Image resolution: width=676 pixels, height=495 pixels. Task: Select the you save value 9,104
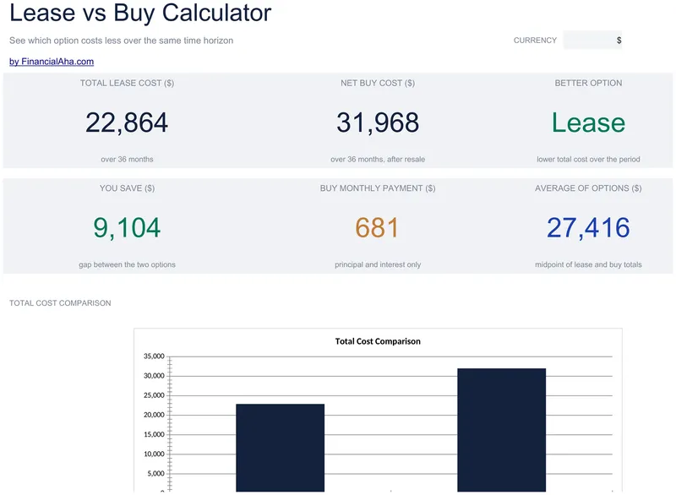coord(127,227)
